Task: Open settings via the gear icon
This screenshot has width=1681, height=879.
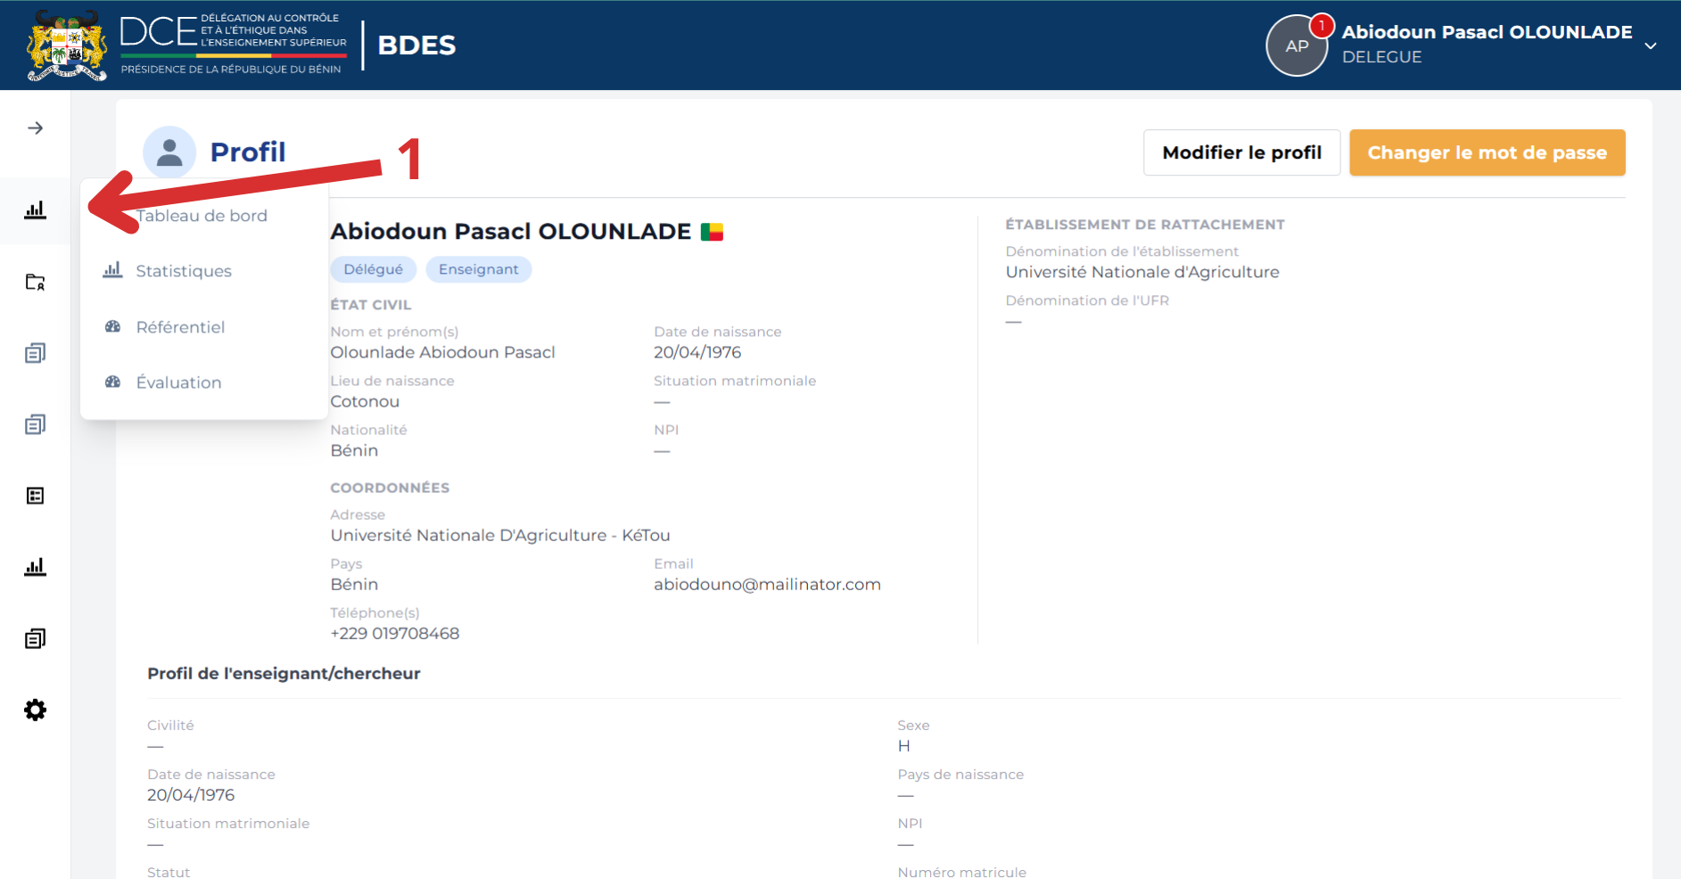Action: click(35, 711)
